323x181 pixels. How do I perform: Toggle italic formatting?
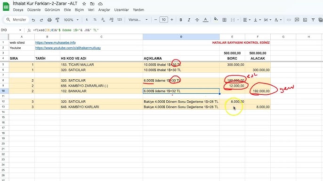tap(189, 20)
